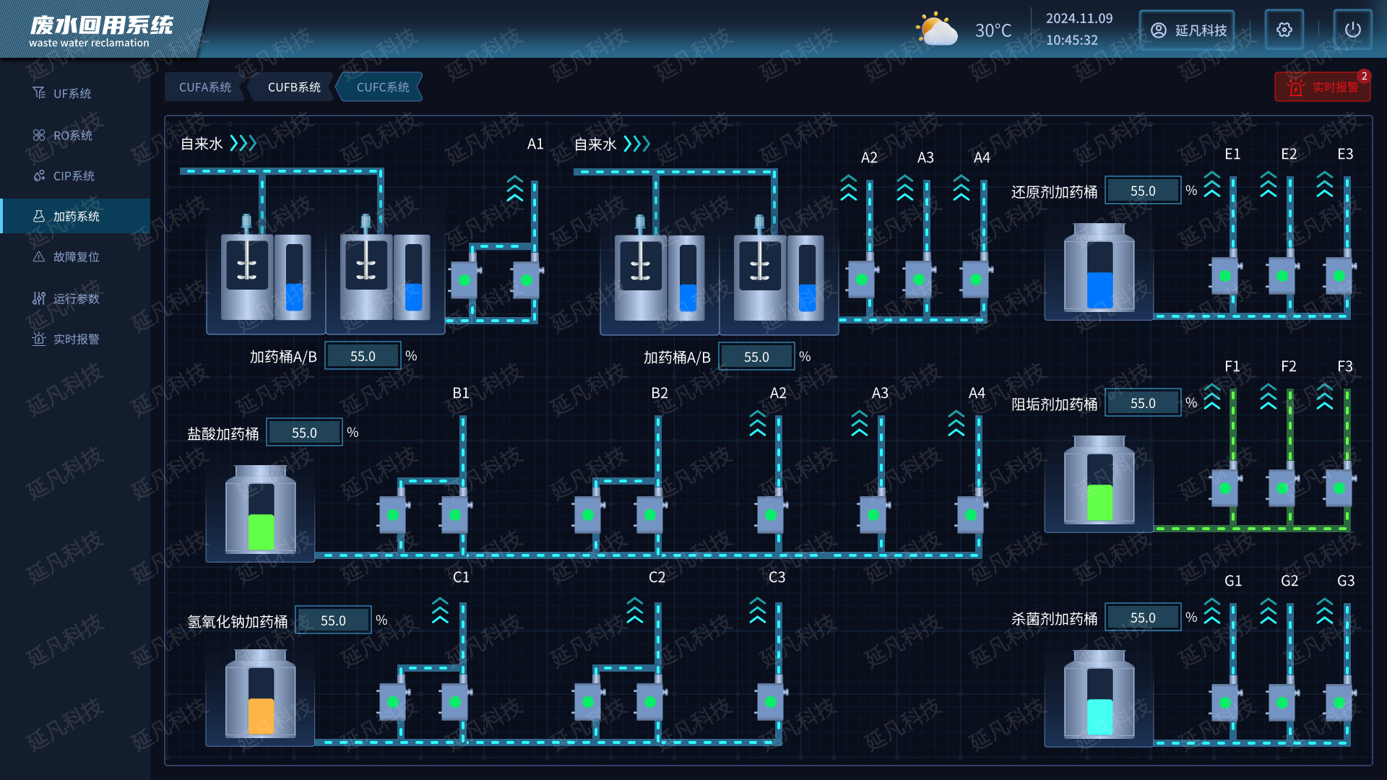Image resolution: width=1387 pixels, height=780 pixels.
Task: Click the 延凡科技 user account button
Action: pyautogui.click(x=1187, y=30)
